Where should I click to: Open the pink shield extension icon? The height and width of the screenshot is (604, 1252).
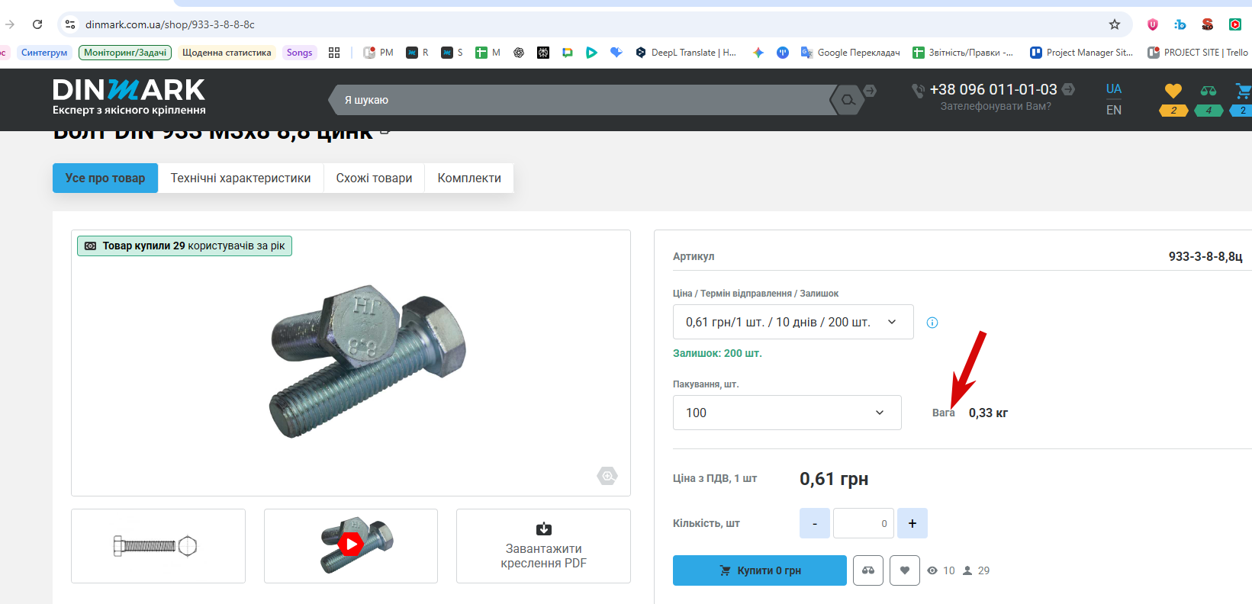[x=1153, y=24]
